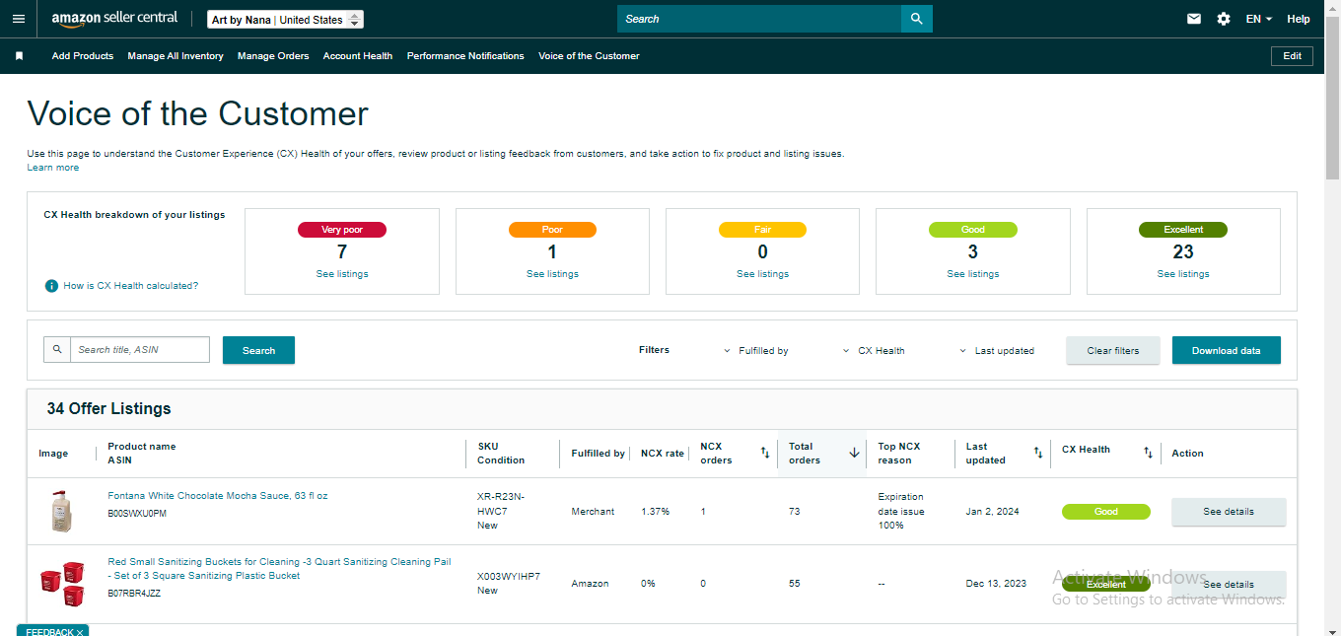
Task: Click the Clear filters button
Action: tap(1113, 350)
